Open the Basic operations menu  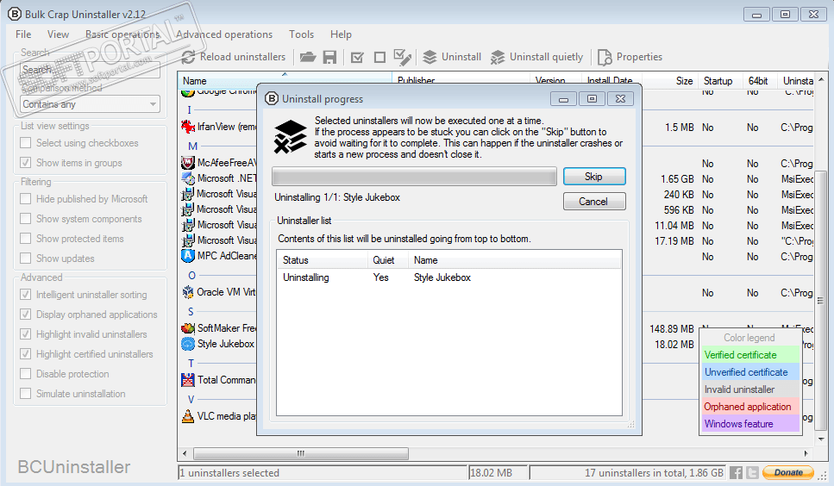pyautogui.click(x=122, y=34)
